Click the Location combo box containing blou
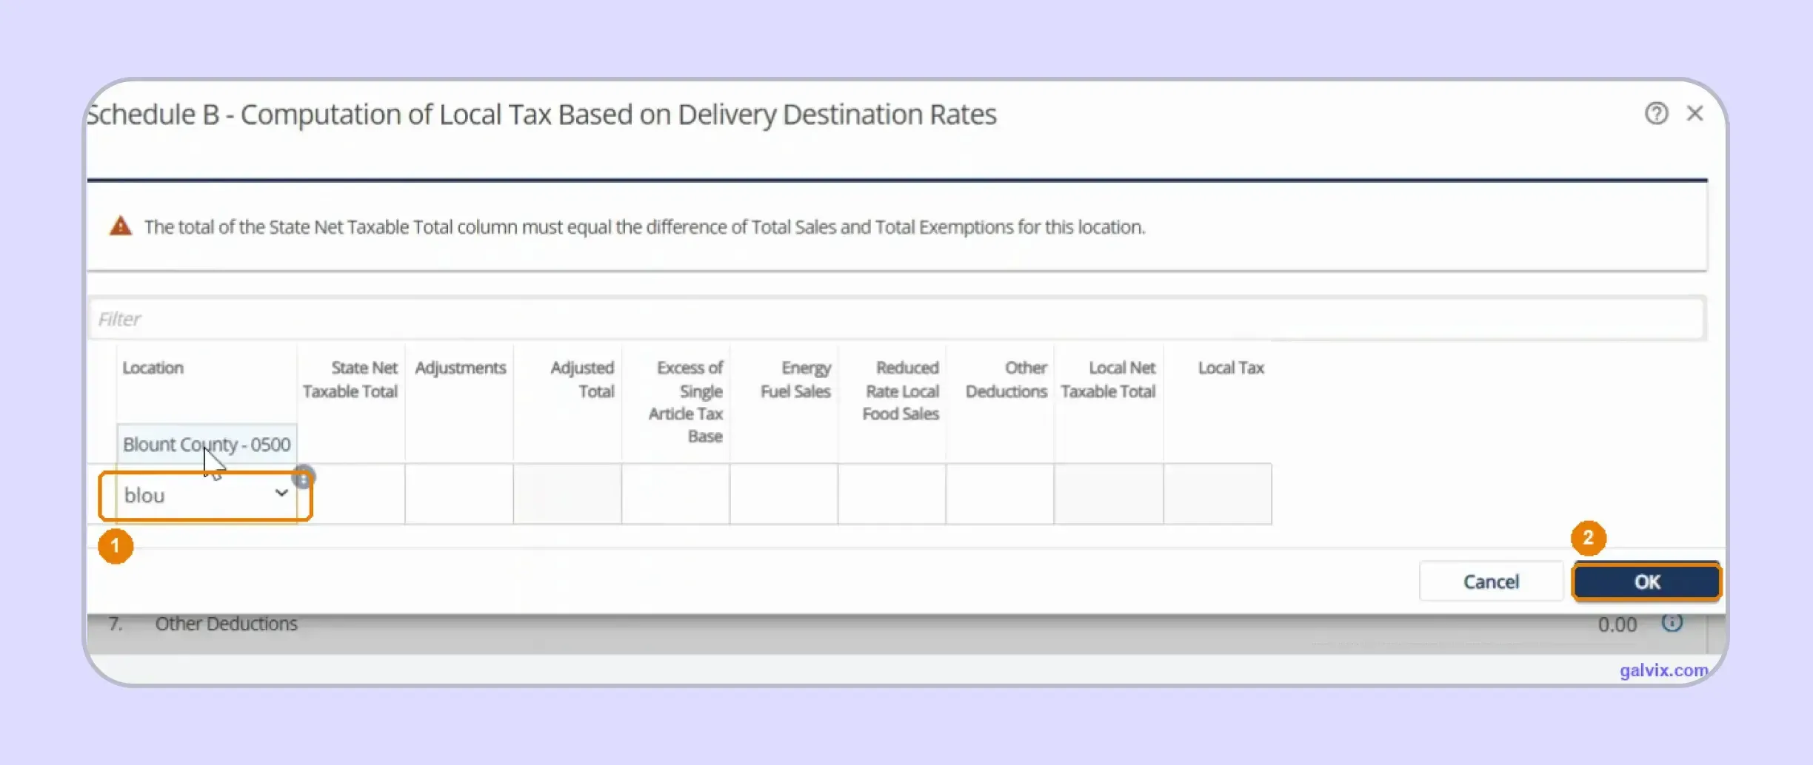Image resolution: width=1813 pixels, height=765 pixels. [205, 495]
